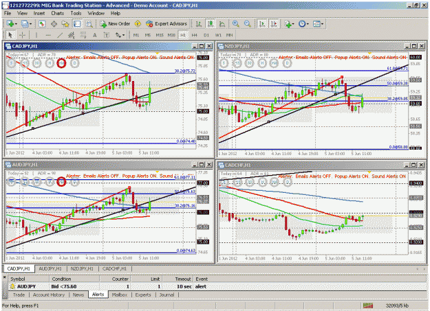430x311 pixels.
Task: Switch timeframe to M5
Action: coord(148,35)
